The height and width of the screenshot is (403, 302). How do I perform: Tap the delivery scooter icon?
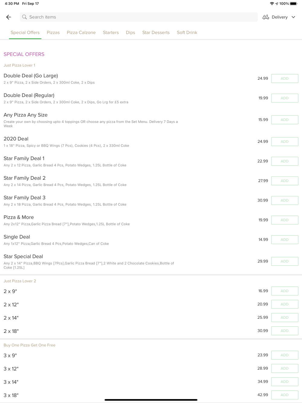tap(266, 17)
